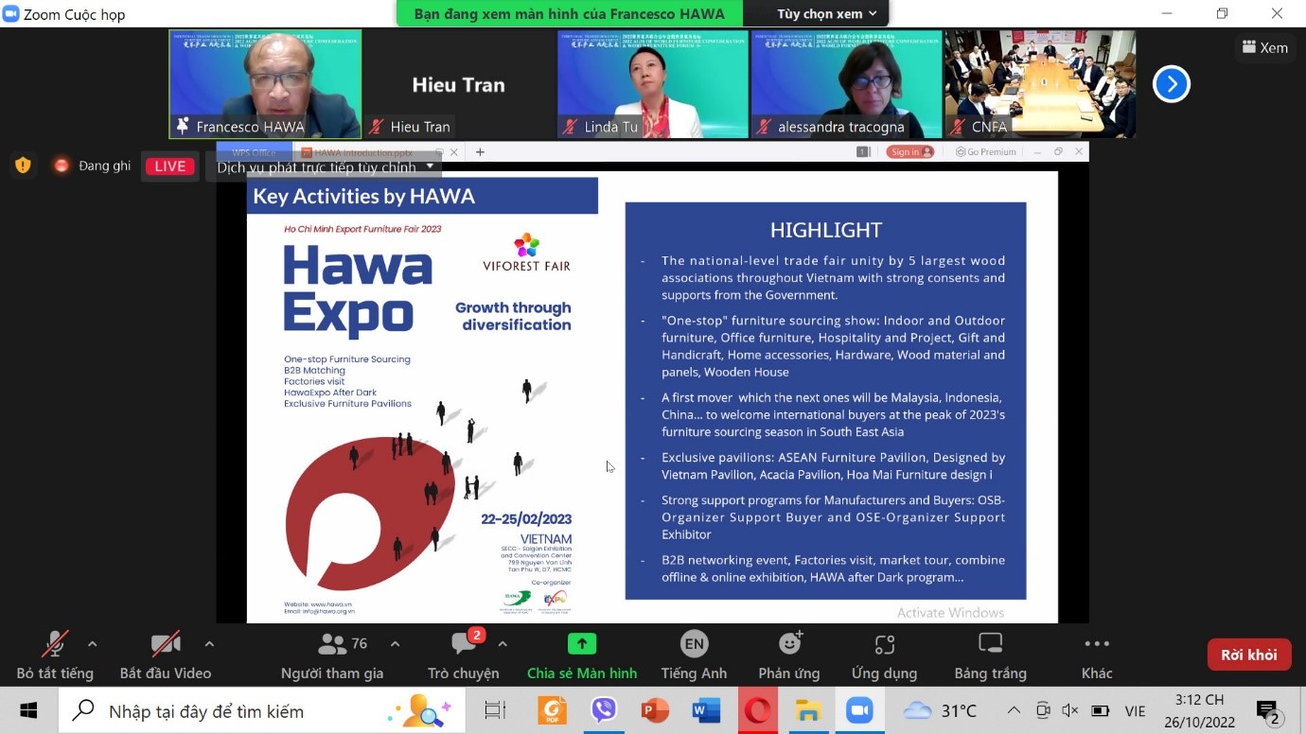This screenshot has height=734, width=1306.
Task: Open Word from taskbar
Action: click(706, 710)
